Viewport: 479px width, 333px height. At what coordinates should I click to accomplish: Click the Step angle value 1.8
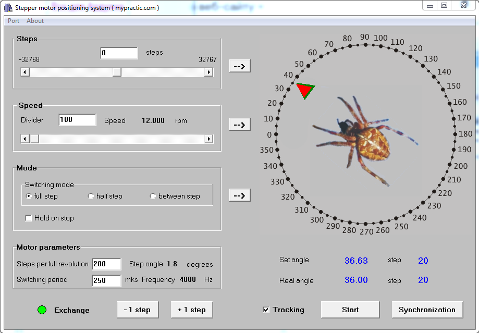tap(172, 264)
